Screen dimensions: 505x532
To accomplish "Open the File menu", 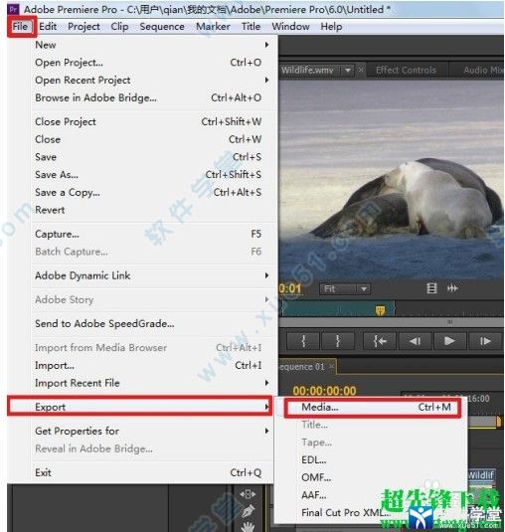I will (x=20, y=27).
